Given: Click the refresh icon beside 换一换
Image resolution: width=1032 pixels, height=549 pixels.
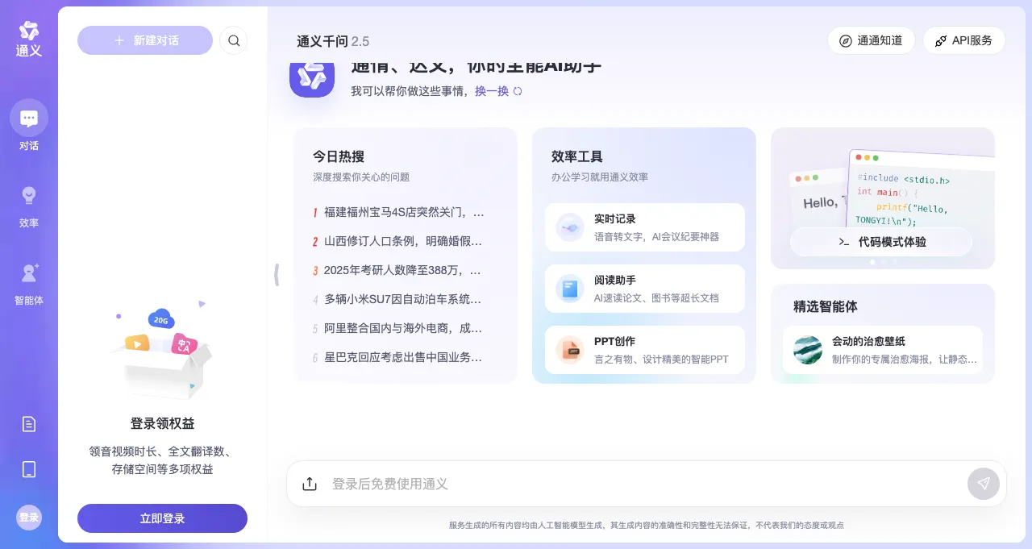Looking at the screenshot, I should tap(518, 91).
